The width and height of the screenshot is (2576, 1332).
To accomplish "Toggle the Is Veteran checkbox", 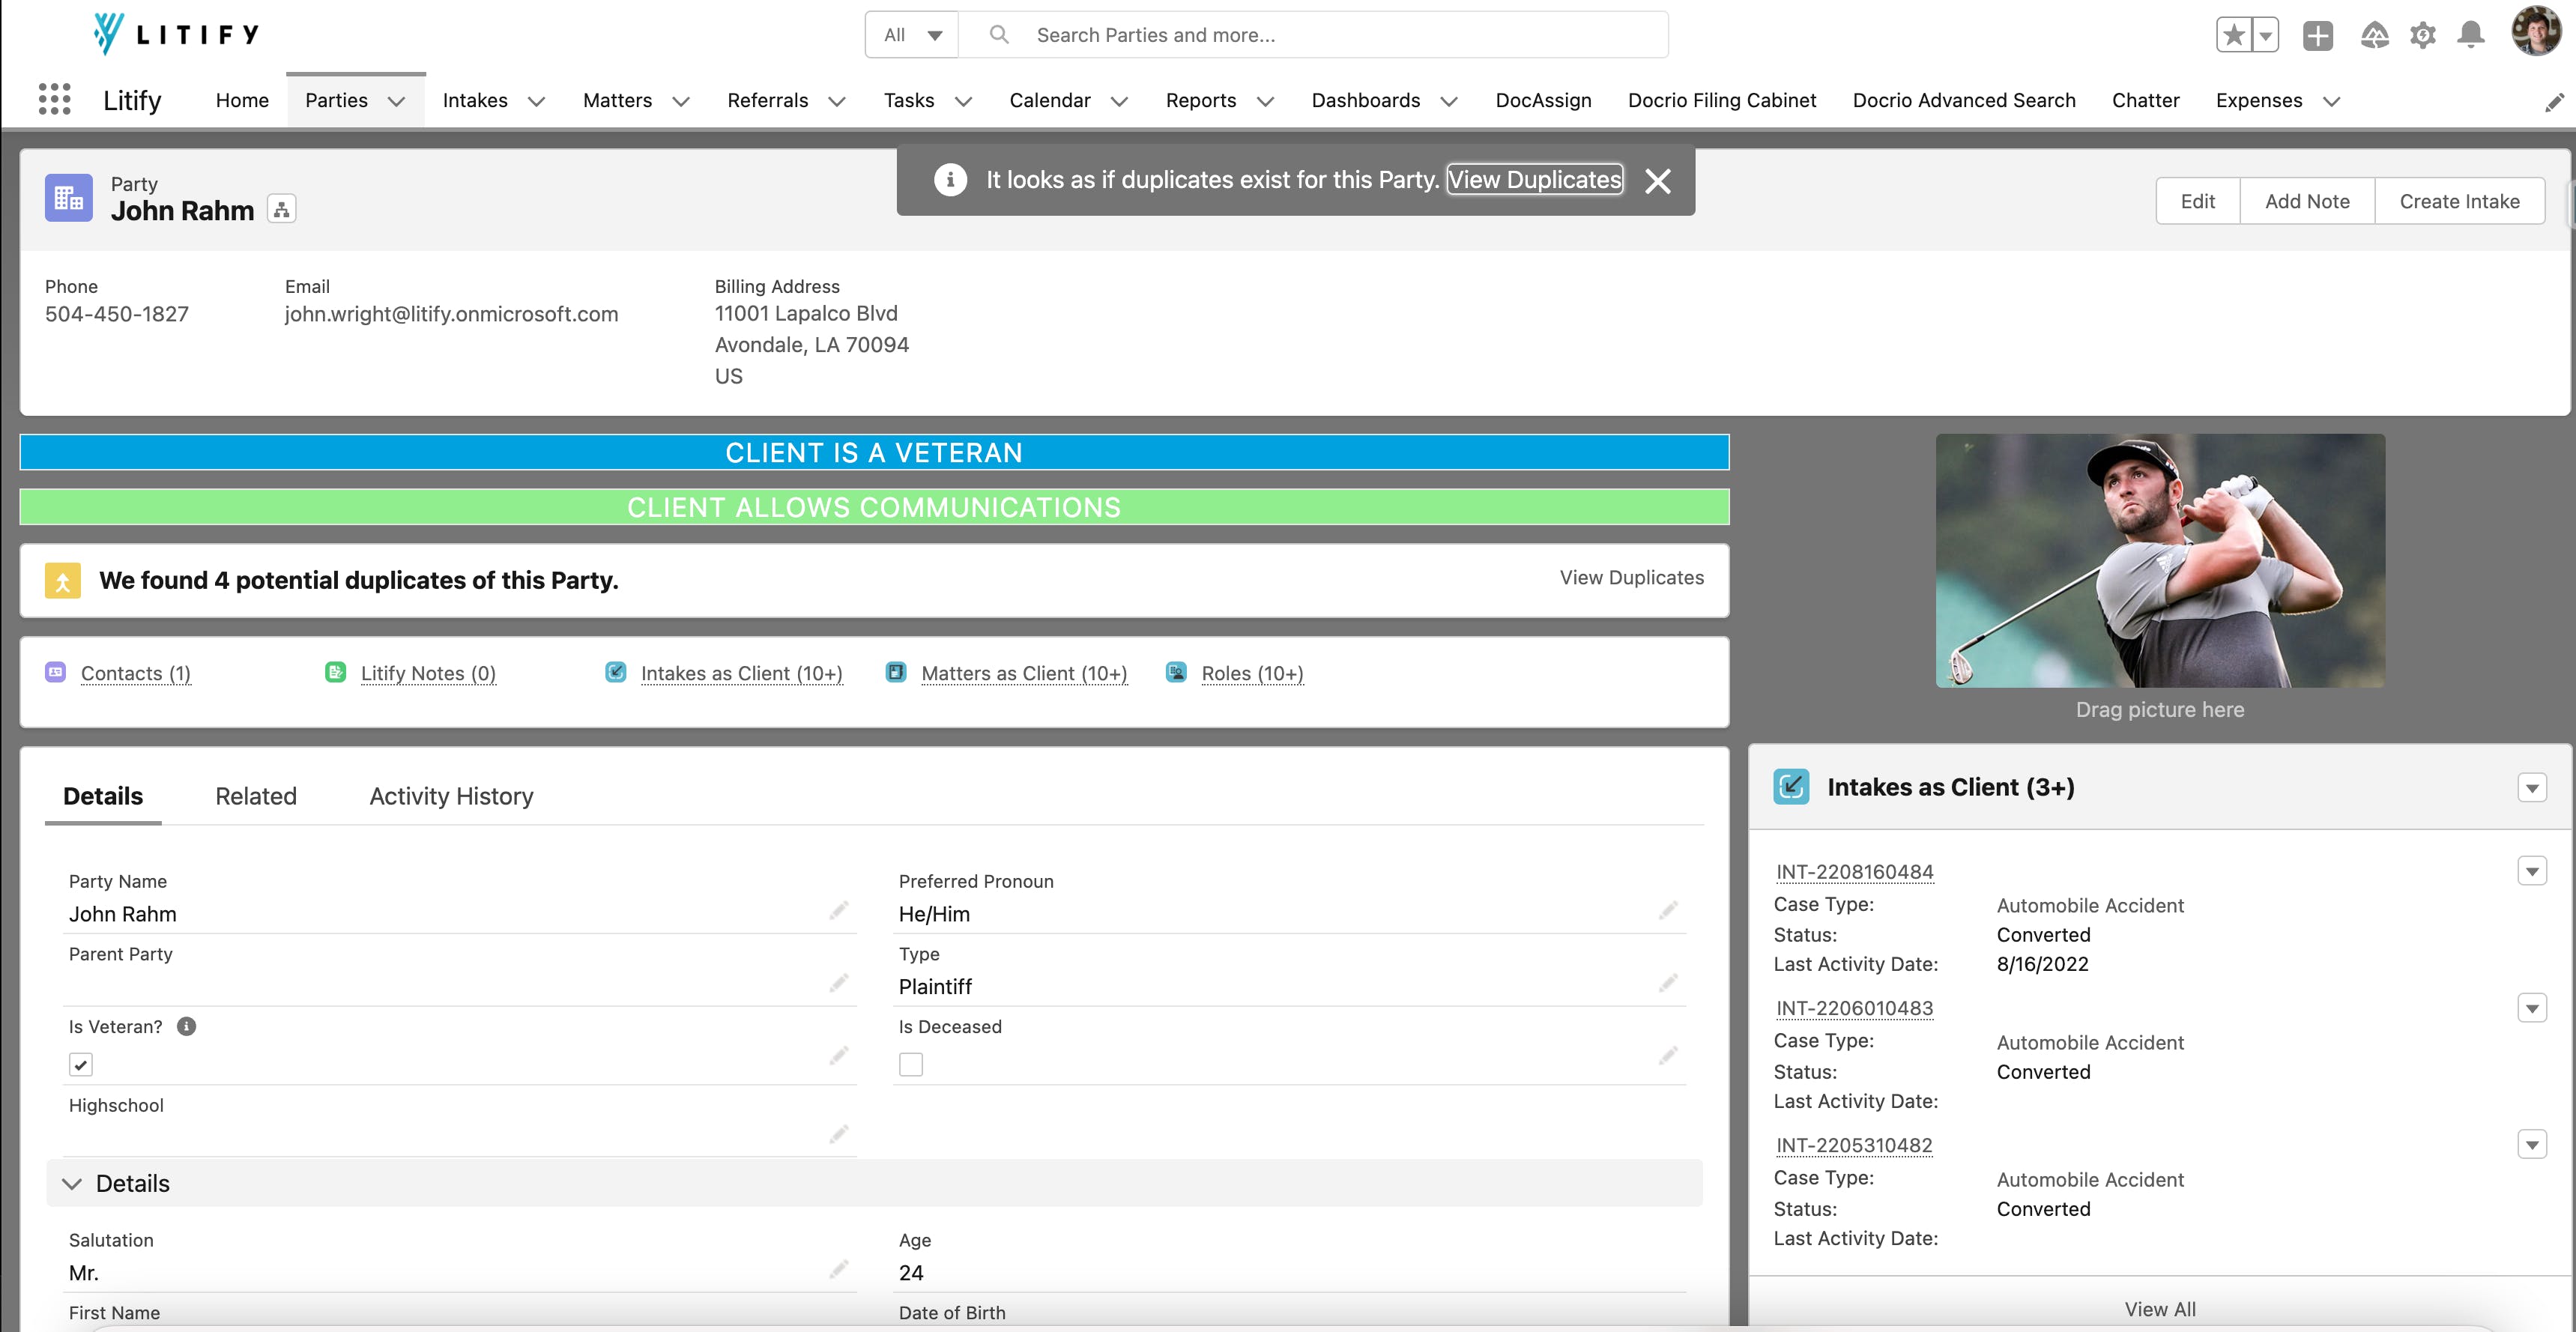I will (81, 1065).
